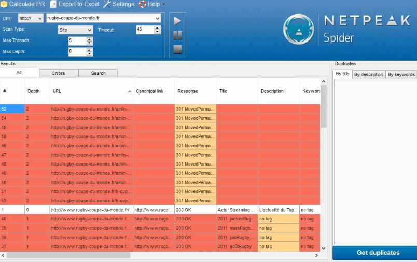Image resolution: width=417 pixels, height=262 pixels.
Task: Click the Calculate PR toolbar icon
Action: tap(4, 4)
